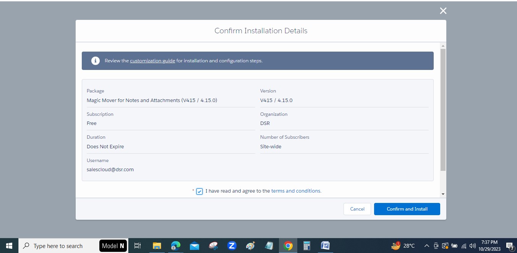517x253 pixels.
Task: Toggle the terms and conditions agreement checkbox
Action: point(199,191)
